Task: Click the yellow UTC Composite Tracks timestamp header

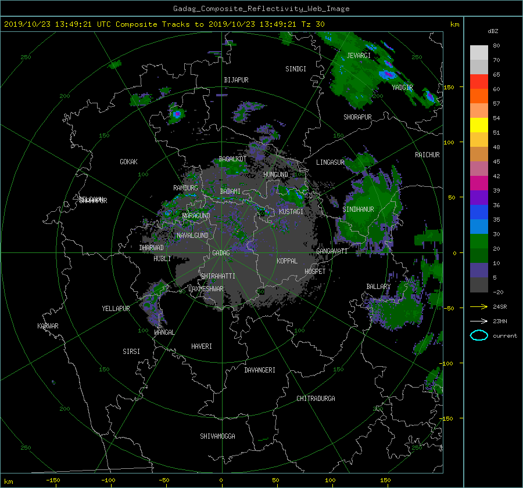Action: point(164,24)
